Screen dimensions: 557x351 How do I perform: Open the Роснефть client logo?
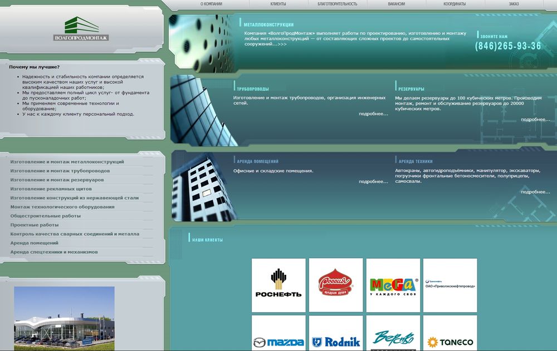[x=278, y=285]
